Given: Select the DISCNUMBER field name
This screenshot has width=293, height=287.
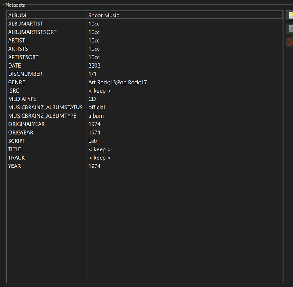Looking at the screenshot, I should pyautogui.click(x=25, y=74).
